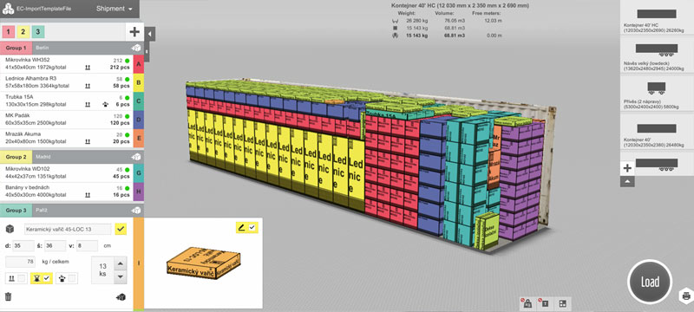
Task: Toggle the label-edit checkbox in preview
Action: (252, 228)
